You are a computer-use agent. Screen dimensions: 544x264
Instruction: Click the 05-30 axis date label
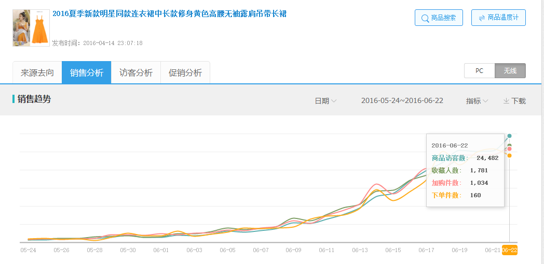(128, 250)
